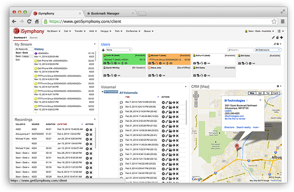Viewport: 294px width, 192px height.
Task: Open the None sort dropdown in Users
Action: pos(119,49)
